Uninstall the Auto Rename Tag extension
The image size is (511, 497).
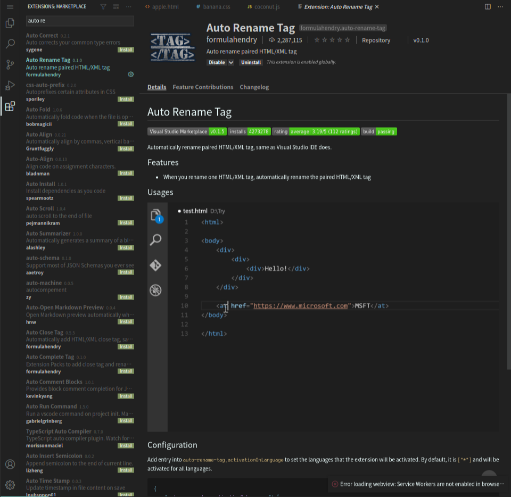click(x=251, y=63)
